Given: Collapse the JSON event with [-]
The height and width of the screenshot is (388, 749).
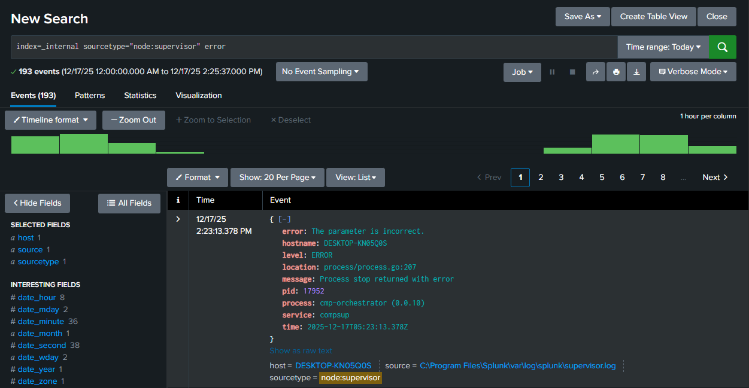Looking at the screenshot, I should pyautogui.click(x=284, y=219).
